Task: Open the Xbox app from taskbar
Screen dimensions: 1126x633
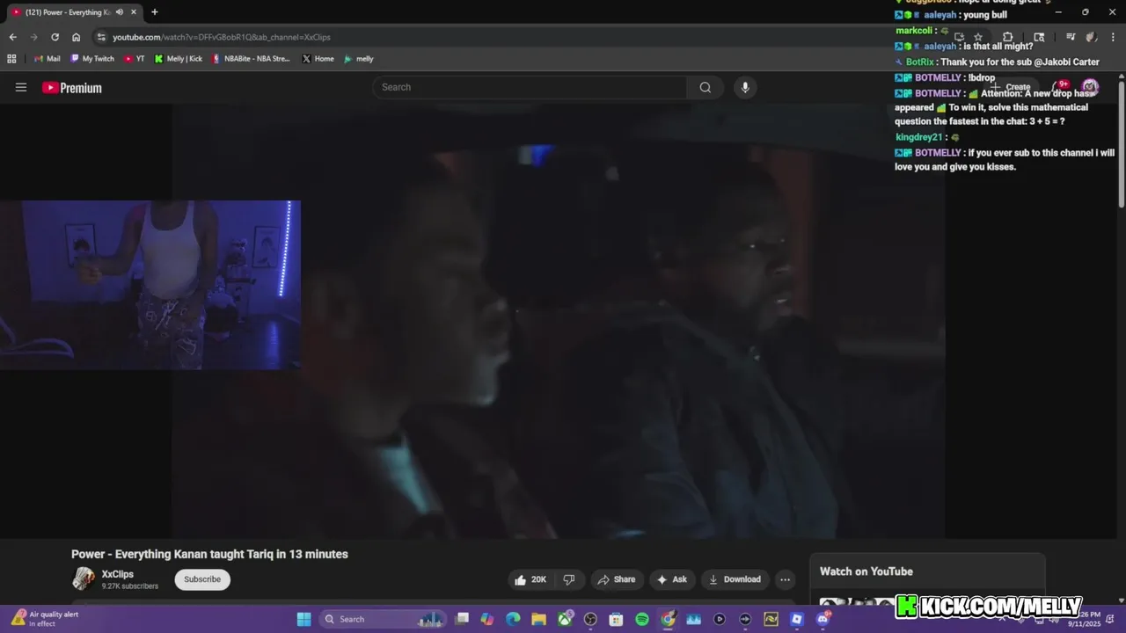Action: click(565, 619)
